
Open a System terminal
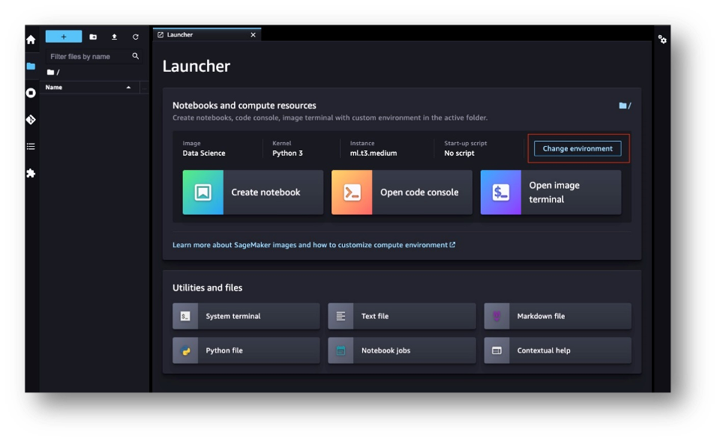pyautogui.click(x=246, y=316)
